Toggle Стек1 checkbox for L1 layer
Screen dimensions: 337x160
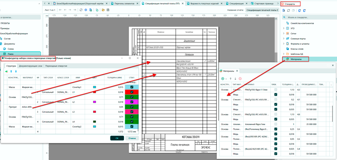tap(132, 92)
